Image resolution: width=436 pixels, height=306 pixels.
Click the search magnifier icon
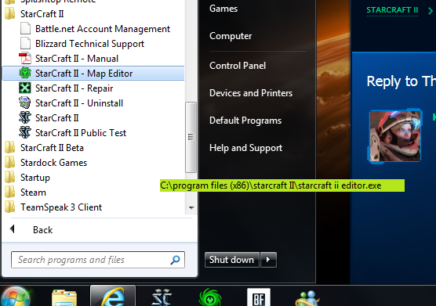(x=175, y=260)
